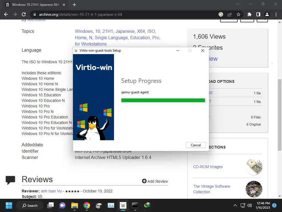Switch to Virtio-win setup taskbar icon
The image size is (282, 212).
(123, 205)
